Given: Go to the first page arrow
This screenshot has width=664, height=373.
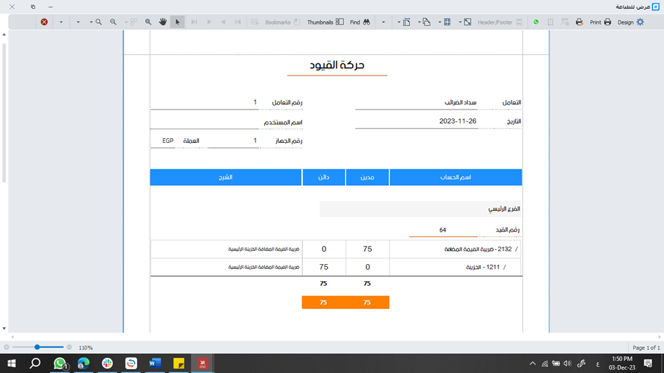Looking at the screenshot, I should [238, 22].
